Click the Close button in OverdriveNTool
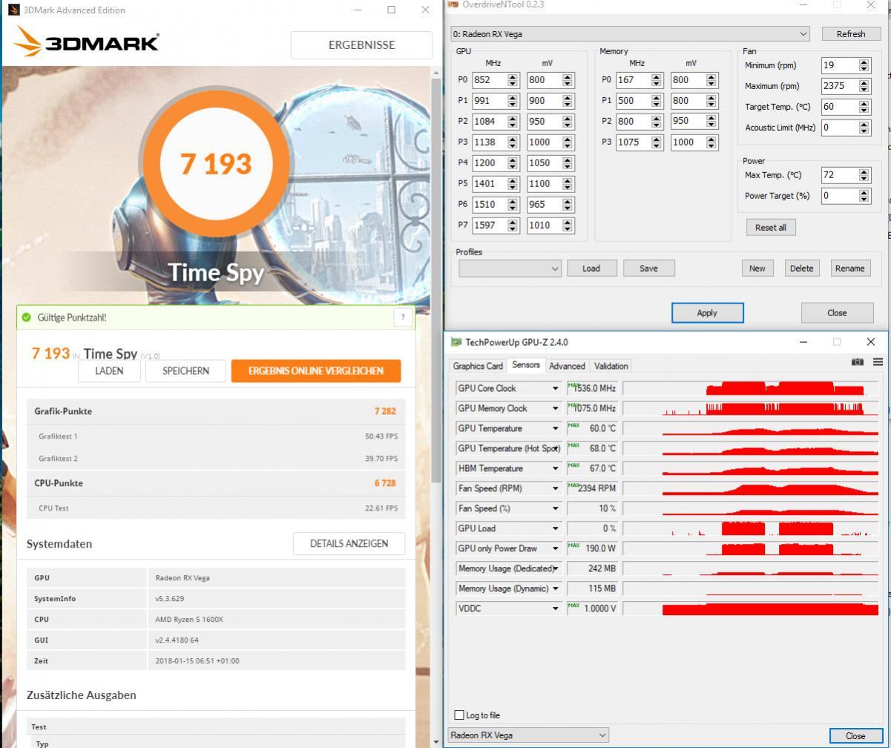891x748 pixels. [837, 312]
